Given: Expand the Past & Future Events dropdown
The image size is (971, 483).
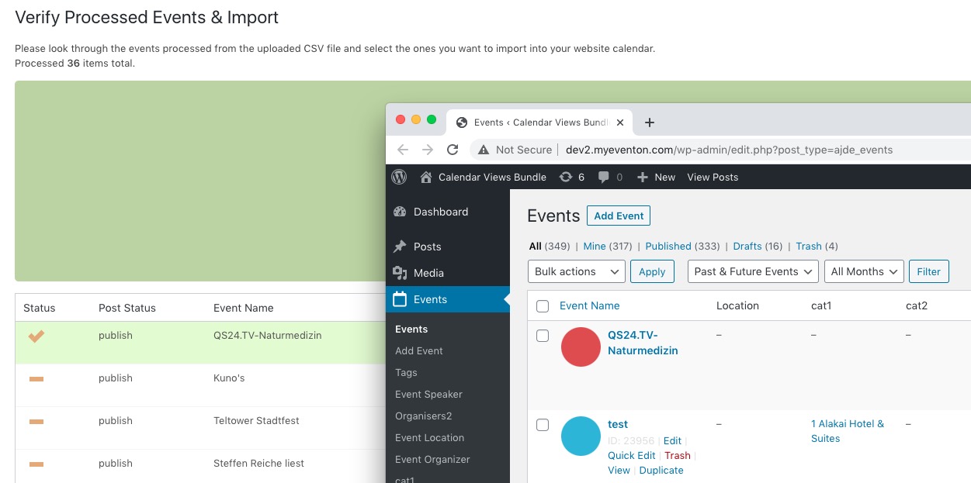Looking at the screenshot, I should click(752, 271).
